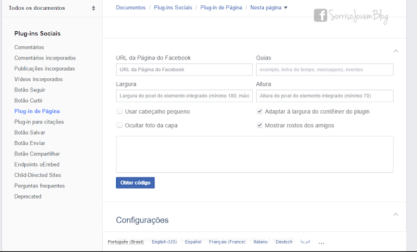Check the Ocultar foto da capa box
The height and width of the screenshot is (252, 417).
119,125
